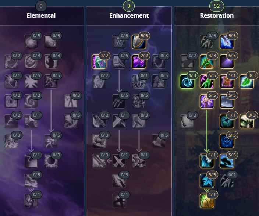Image resolution: width=259 pixels, height=216 pixels.
Task: Click the dark eclipse talent in Elemental at 0/3
Action: [51, 161]
